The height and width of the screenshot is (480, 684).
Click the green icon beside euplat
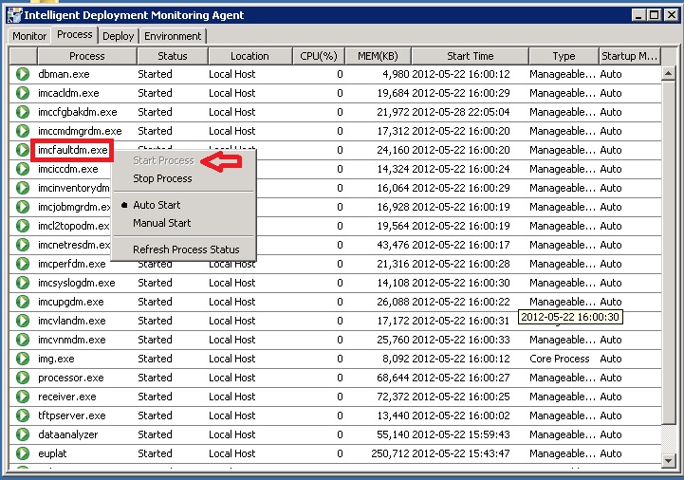22,453
